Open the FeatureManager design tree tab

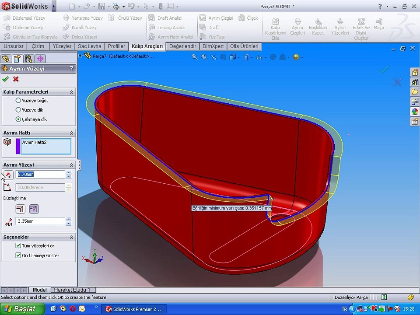(x=6, y=58)
